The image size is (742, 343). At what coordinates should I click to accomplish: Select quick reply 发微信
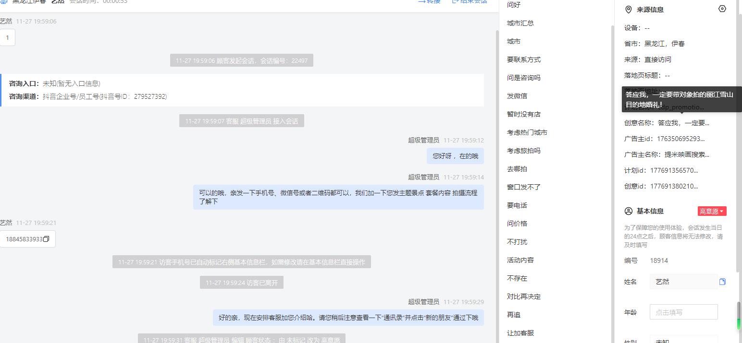(517, 96)
